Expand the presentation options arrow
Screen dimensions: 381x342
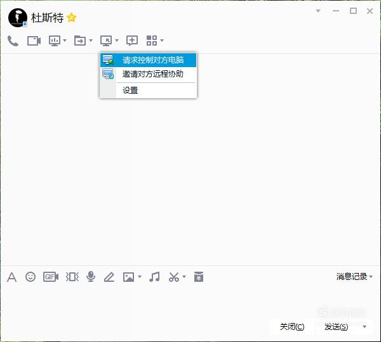point(65,41)
